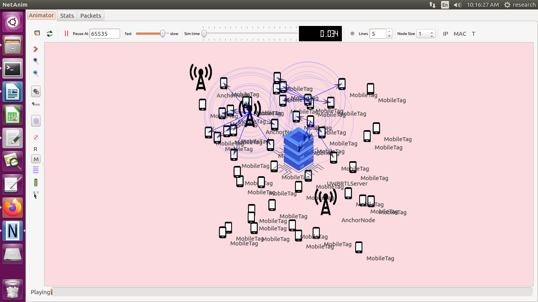Click the zoom in magnifier tool
This screenshot has width=538, height=302.
(36, 61)
